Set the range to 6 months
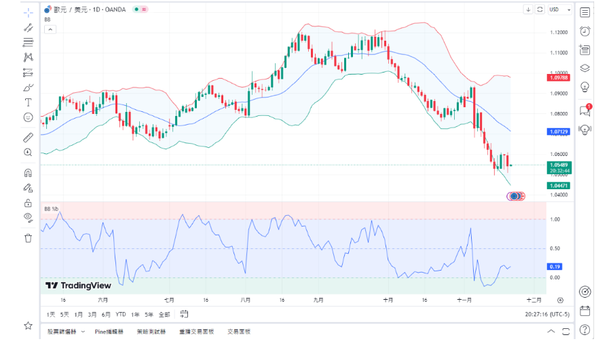The height and width of the screenshot is (352, 598). (x=106, y=315)
